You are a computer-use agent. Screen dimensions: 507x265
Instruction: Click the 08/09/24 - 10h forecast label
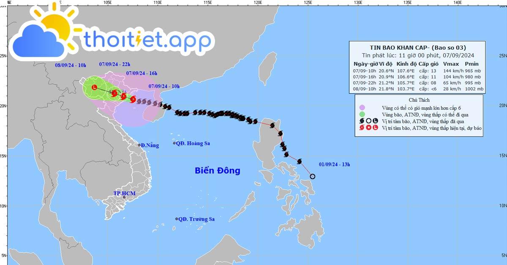coord(71,65)
